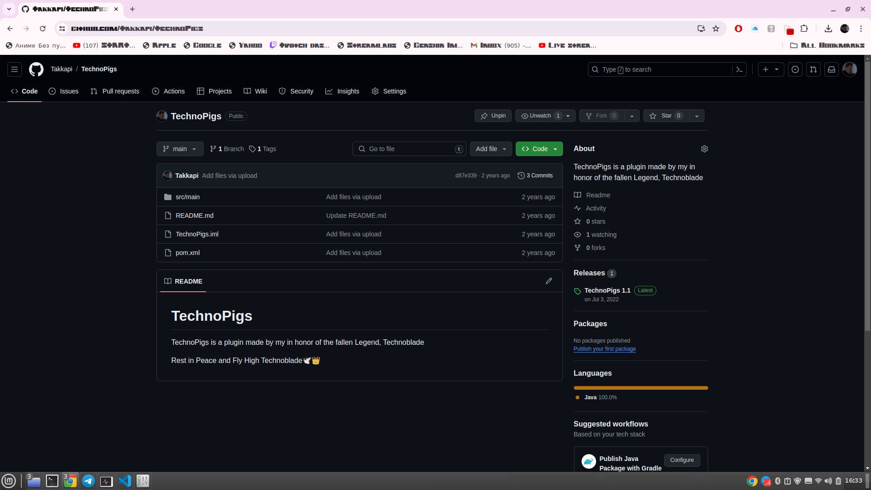
Task: Star the TechnoPigs repository
Action: (x=665, y=116)
